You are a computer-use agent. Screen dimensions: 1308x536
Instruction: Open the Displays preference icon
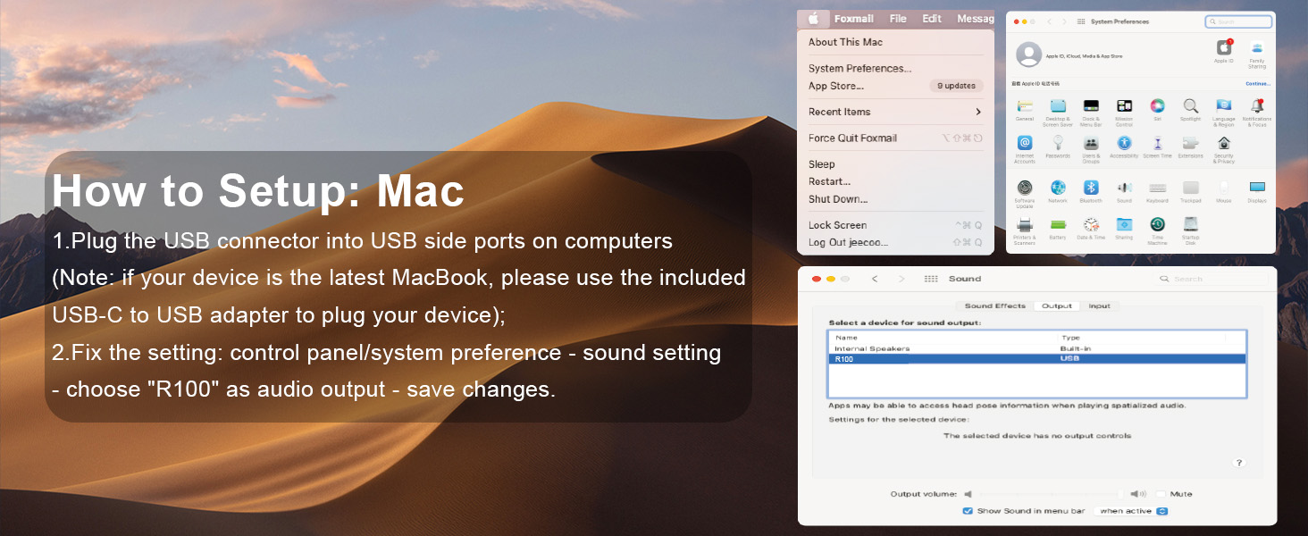coord(1257,188)
